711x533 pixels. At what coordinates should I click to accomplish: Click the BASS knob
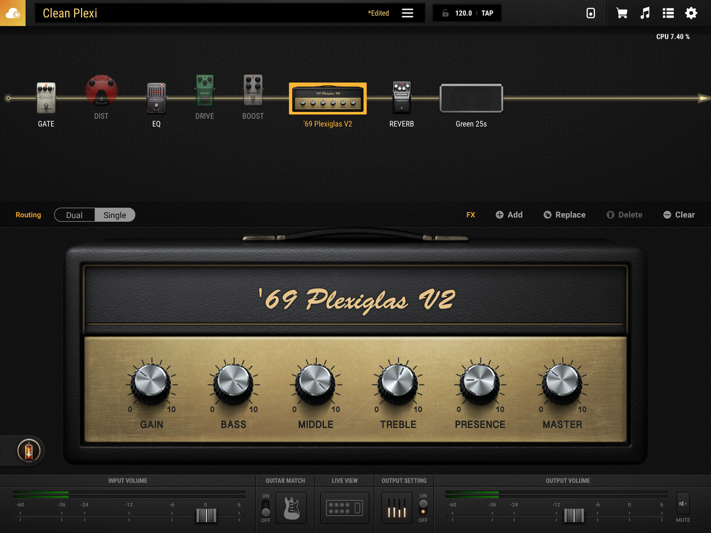pos(233,383)
